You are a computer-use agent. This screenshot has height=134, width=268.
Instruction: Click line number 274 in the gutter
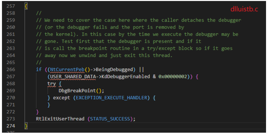tap(11, 126)
